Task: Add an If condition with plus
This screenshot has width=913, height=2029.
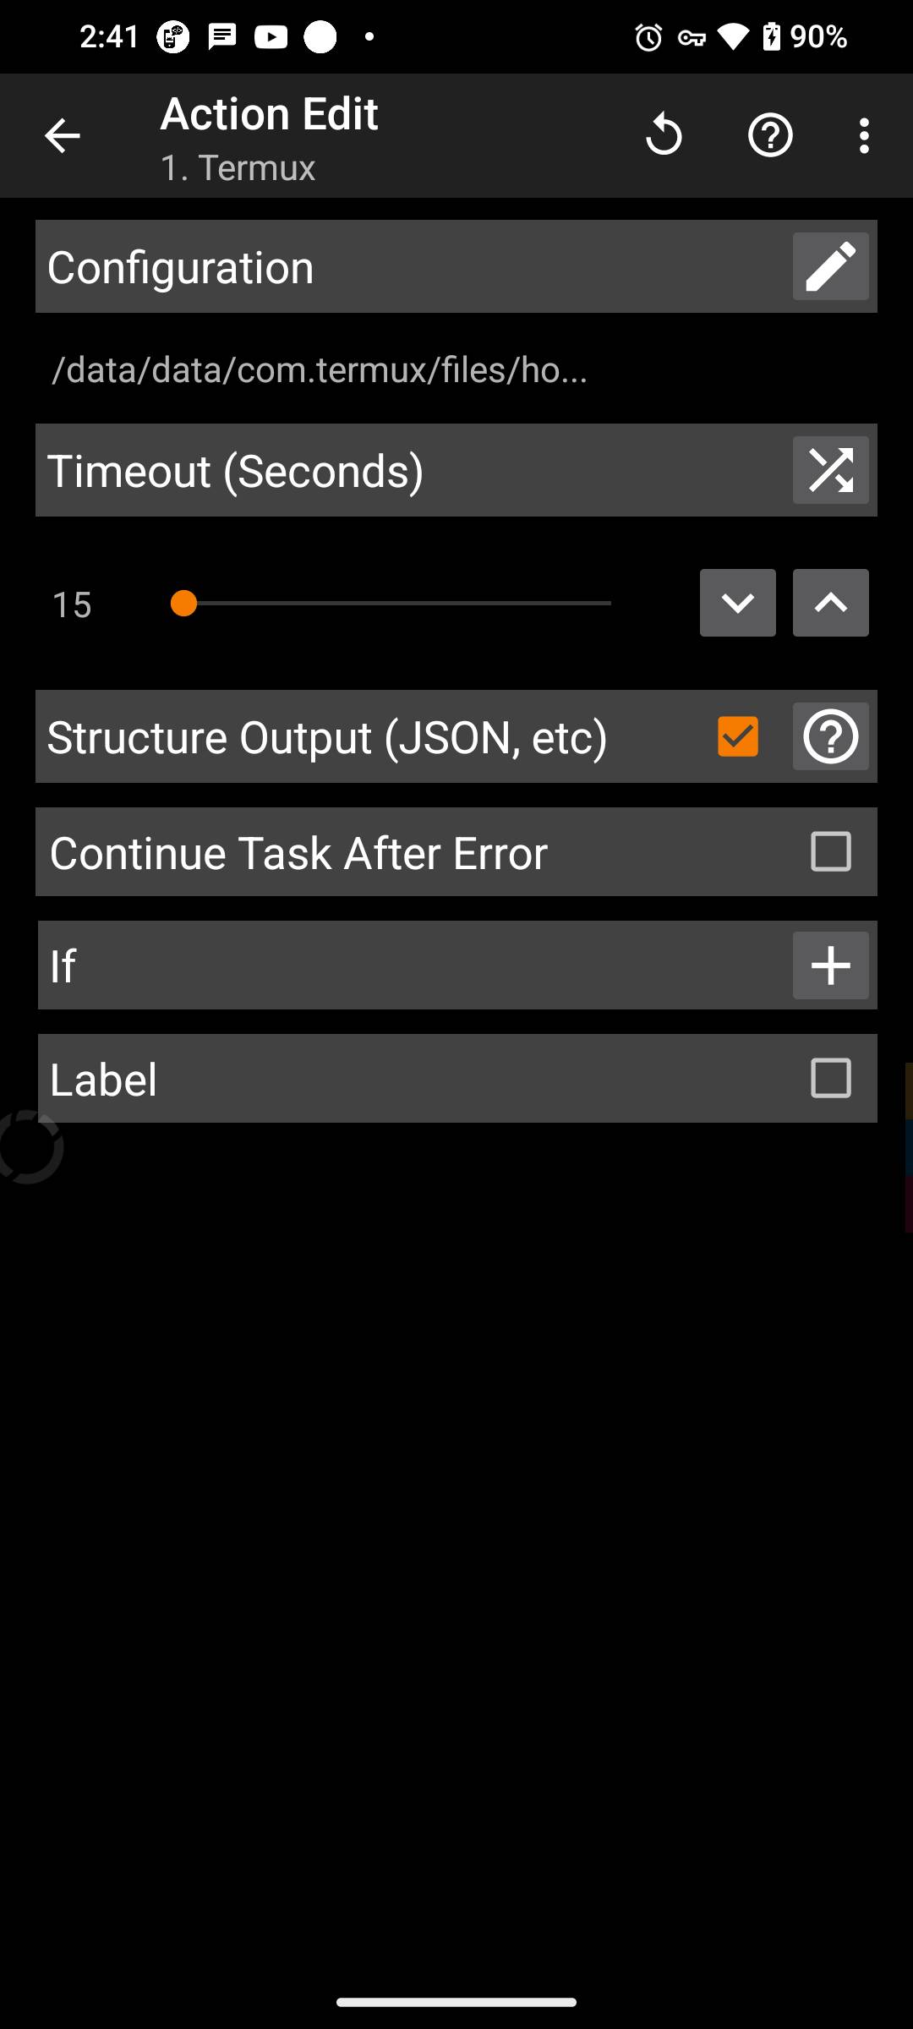Action: pyautogui.click(x=830, y=965)
